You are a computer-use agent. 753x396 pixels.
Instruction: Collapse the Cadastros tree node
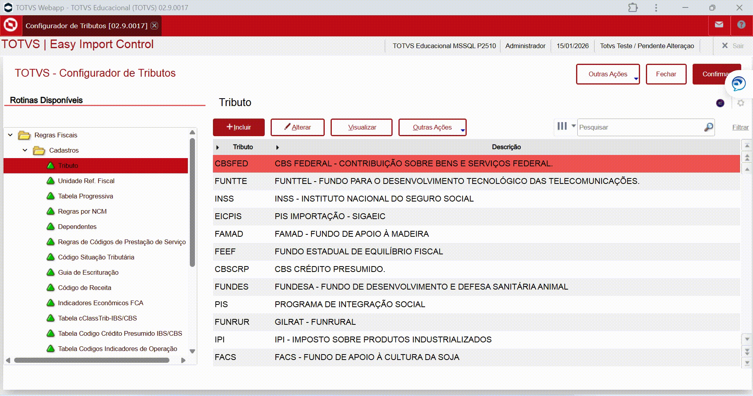pos(25,150)
